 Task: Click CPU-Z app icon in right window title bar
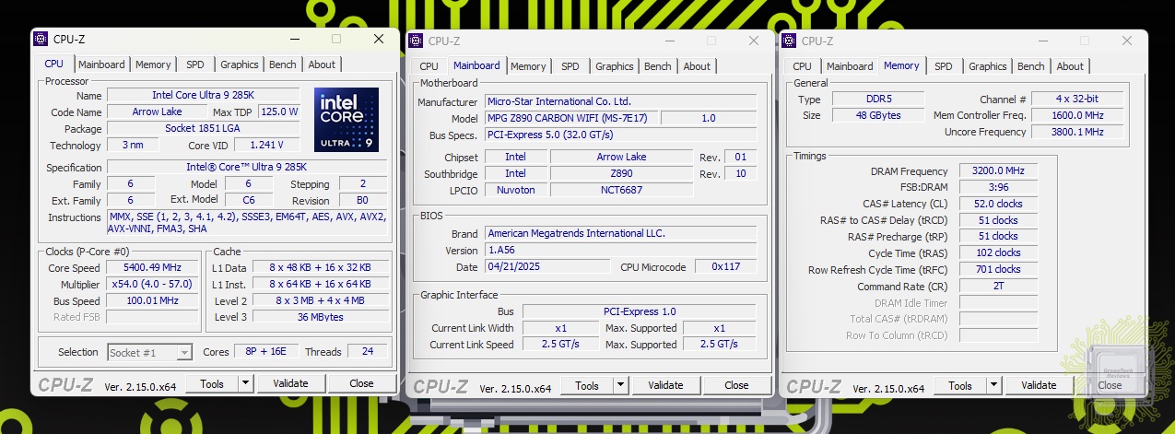789,41
